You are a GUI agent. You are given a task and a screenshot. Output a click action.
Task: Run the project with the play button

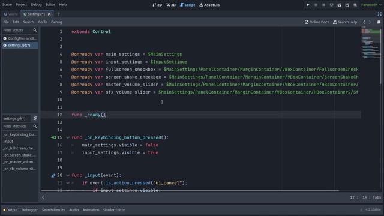point(308,5)
